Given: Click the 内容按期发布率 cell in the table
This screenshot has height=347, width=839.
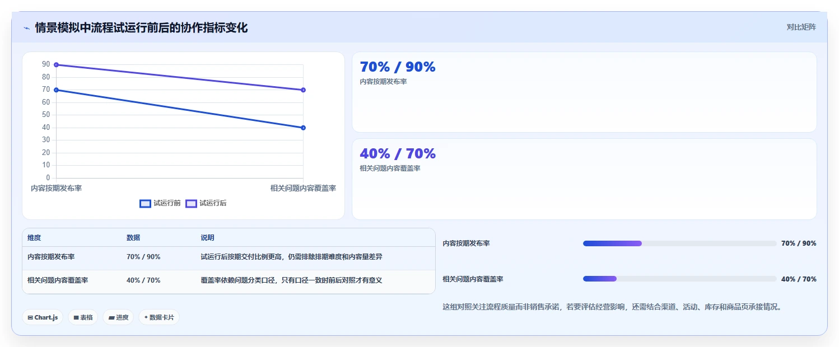Looking at the screenshot, I should click(51, 257).
